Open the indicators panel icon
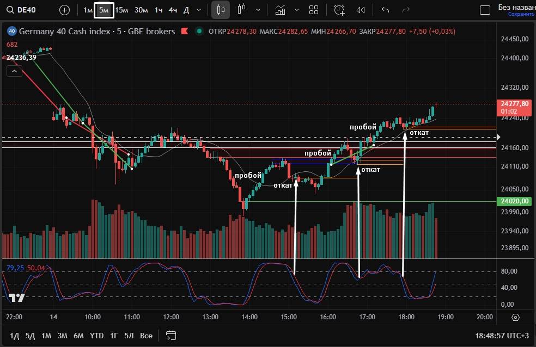The width and height of the screenshot is (536, 347). click(280, 10)
